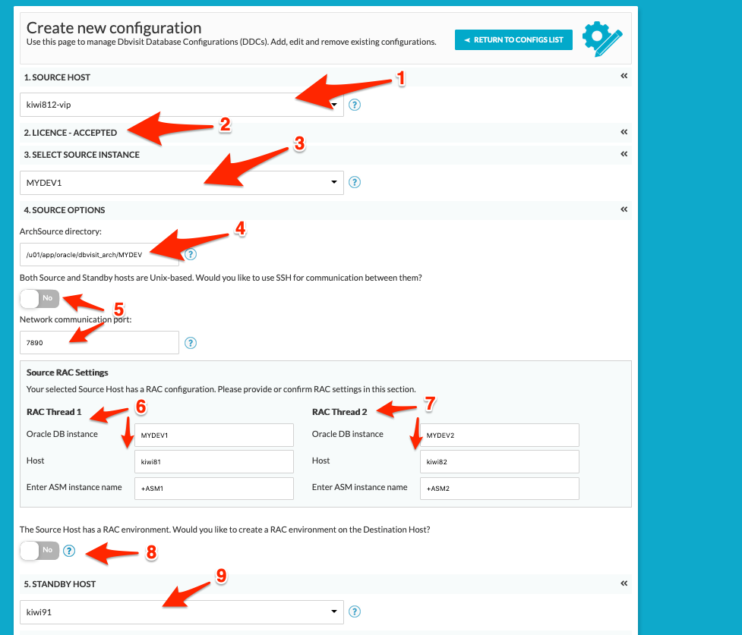Viewport: 742px width, 635px height.
Task: Open the Source Instance dropdown showing MYDEV1
Action: point(182,183)
